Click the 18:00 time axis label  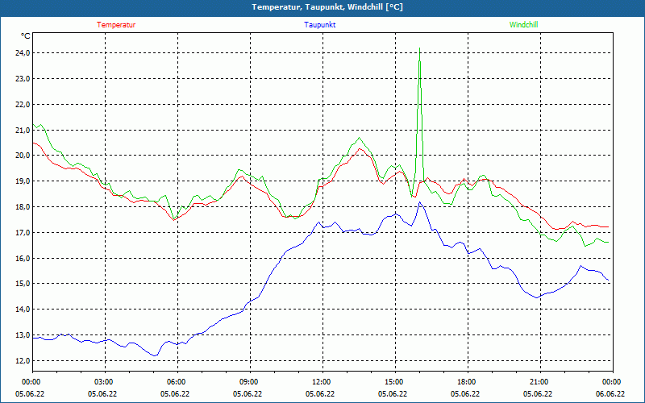coord(466,382)
